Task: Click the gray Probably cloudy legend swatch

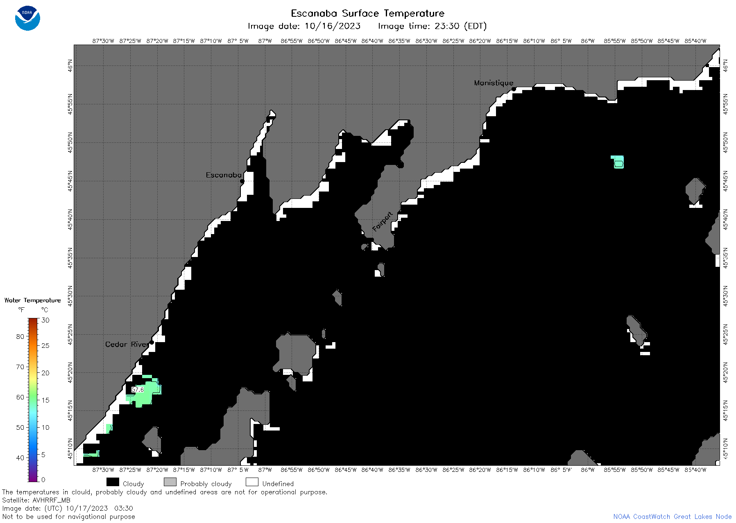Action: click(x=170, y=482)
